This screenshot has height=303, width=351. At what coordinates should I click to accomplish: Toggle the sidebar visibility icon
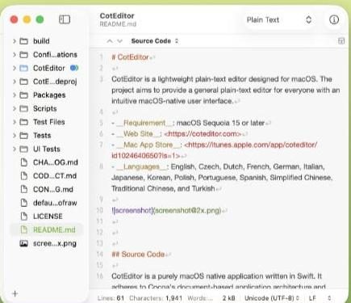click(x=65, y=19)
